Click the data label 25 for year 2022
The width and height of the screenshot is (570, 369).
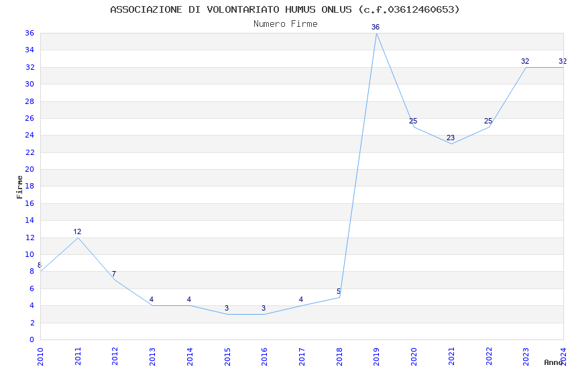(x=488, y=121)
